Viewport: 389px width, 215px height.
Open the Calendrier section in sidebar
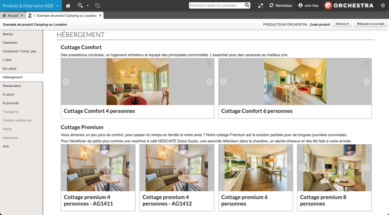(10, 43)
